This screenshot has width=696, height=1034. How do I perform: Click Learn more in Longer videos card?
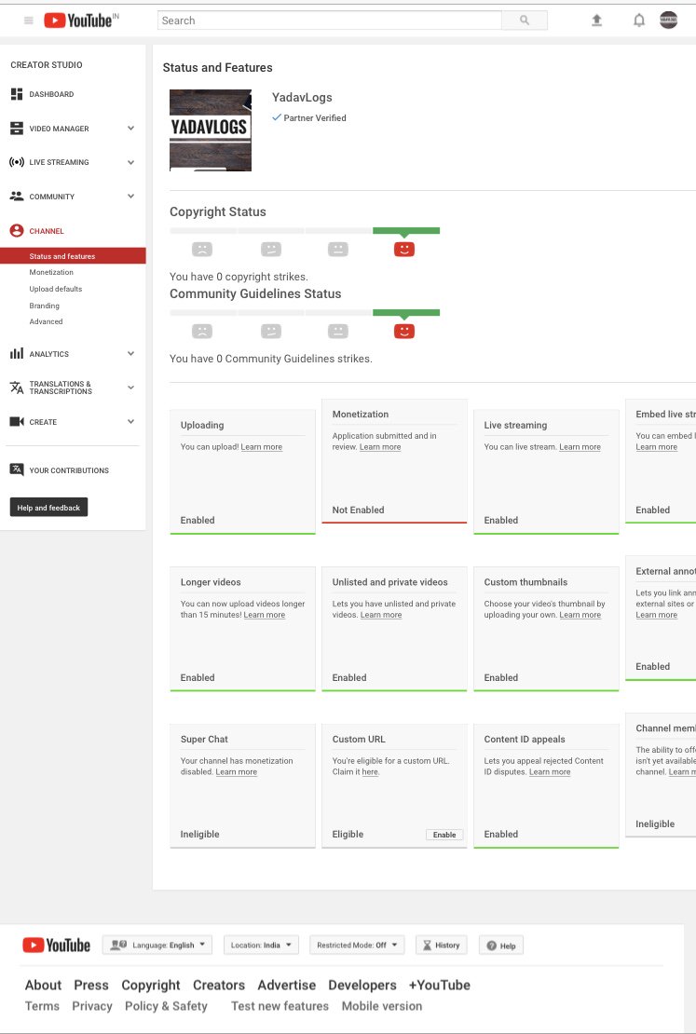265,615
